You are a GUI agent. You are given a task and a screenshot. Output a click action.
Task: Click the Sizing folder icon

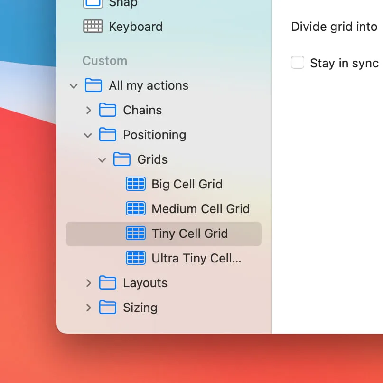(107, 307)
